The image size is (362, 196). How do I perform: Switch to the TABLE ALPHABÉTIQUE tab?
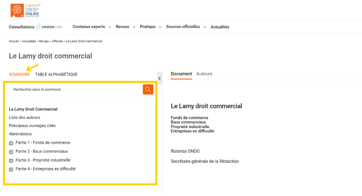coord(56,75)
